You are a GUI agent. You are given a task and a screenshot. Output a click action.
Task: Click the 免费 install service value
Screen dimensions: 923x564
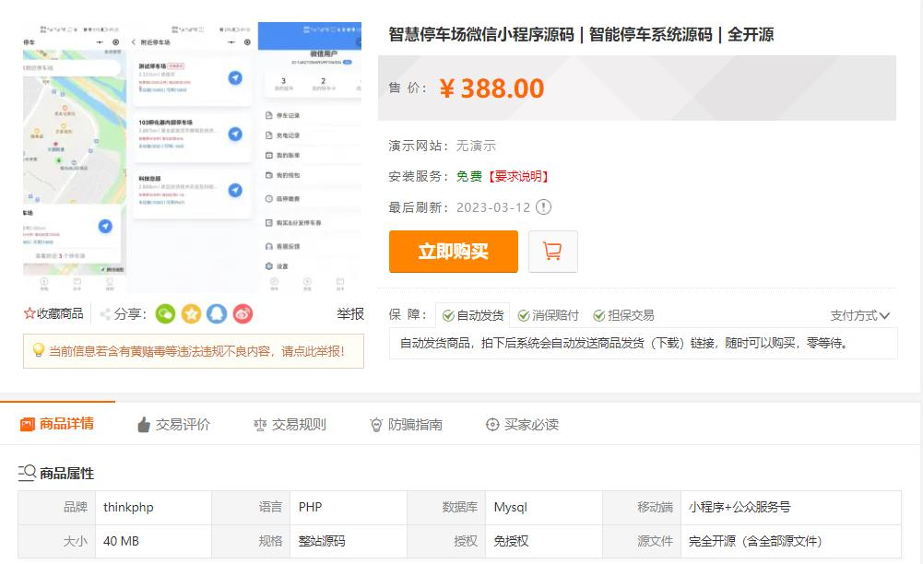click(469, 176)
